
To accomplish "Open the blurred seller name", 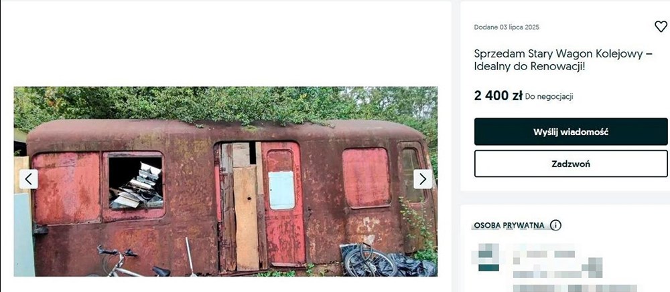I will point(548,254).
